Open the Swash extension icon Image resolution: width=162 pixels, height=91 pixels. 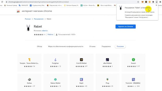[x=133, y=60]
